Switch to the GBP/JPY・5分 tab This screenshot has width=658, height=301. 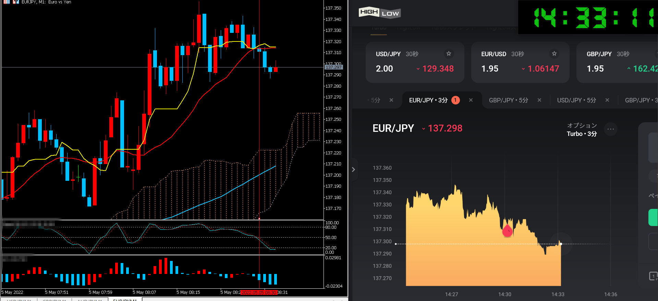[x=509, y=100]
